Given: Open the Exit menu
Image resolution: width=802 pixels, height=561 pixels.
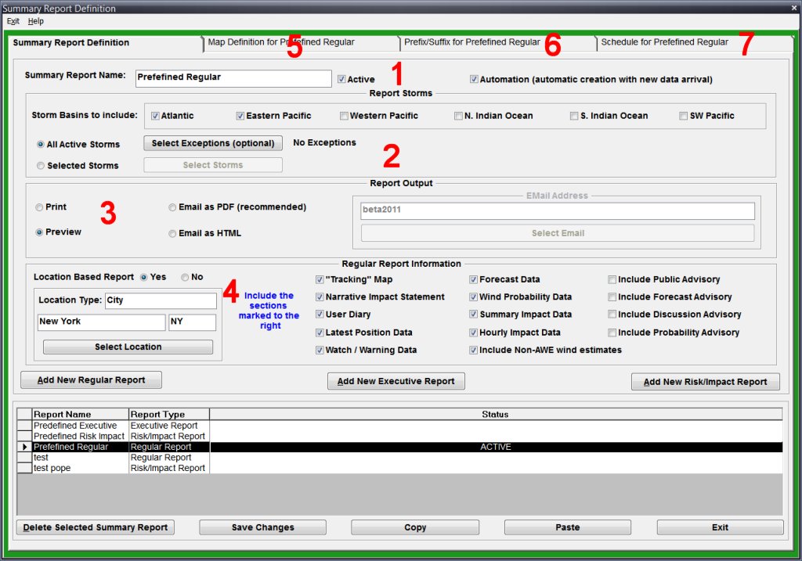Looking at the screenshot, I should point(13,21).
